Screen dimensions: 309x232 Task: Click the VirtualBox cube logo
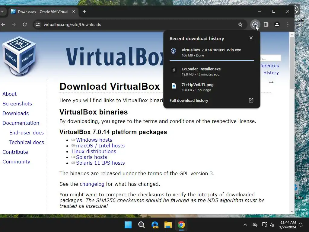pos(19,56)
